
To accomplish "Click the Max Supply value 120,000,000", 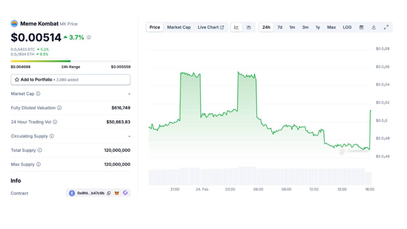I will [x=117, y=164].
